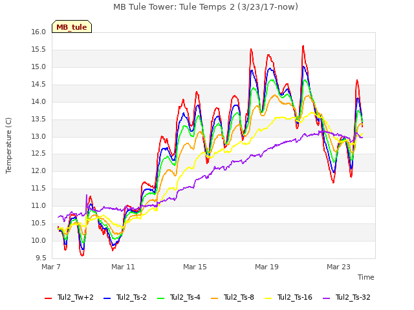Click the 10.0 y-axis tick label
Screen dimensions: 414x310
pyautogui.click(x=39, y=240)
